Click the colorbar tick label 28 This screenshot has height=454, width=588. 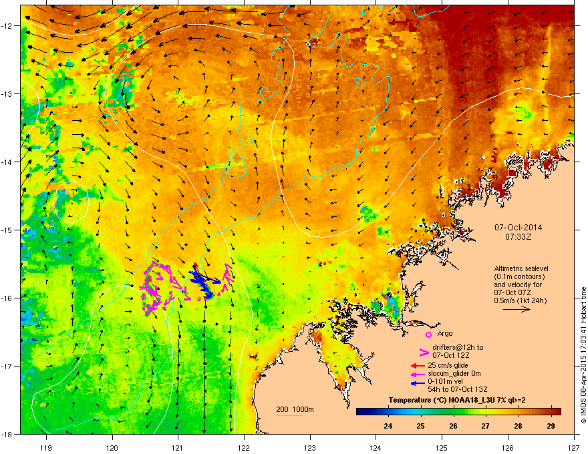click(518, 426)
